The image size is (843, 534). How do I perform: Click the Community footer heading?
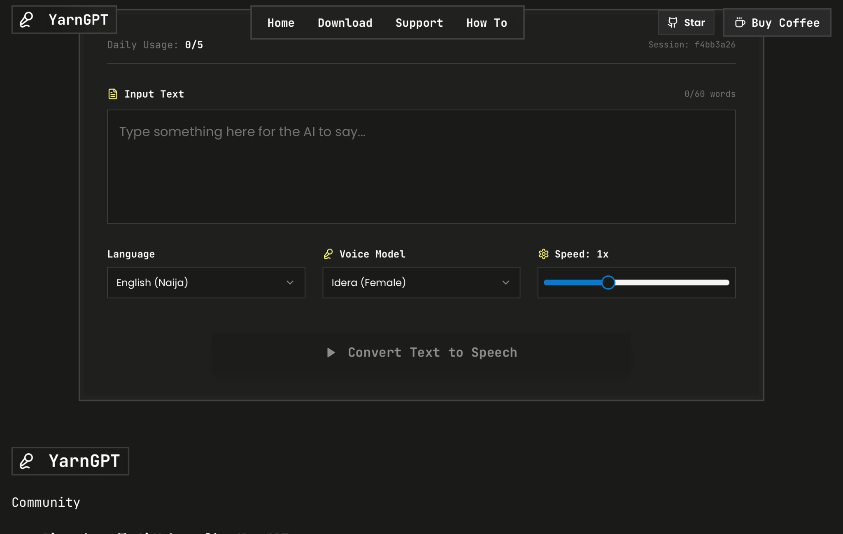point(46,502)
